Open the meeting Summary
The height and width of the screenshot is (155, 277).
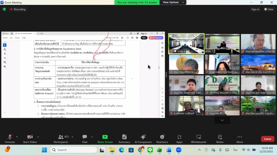(124, 139)
